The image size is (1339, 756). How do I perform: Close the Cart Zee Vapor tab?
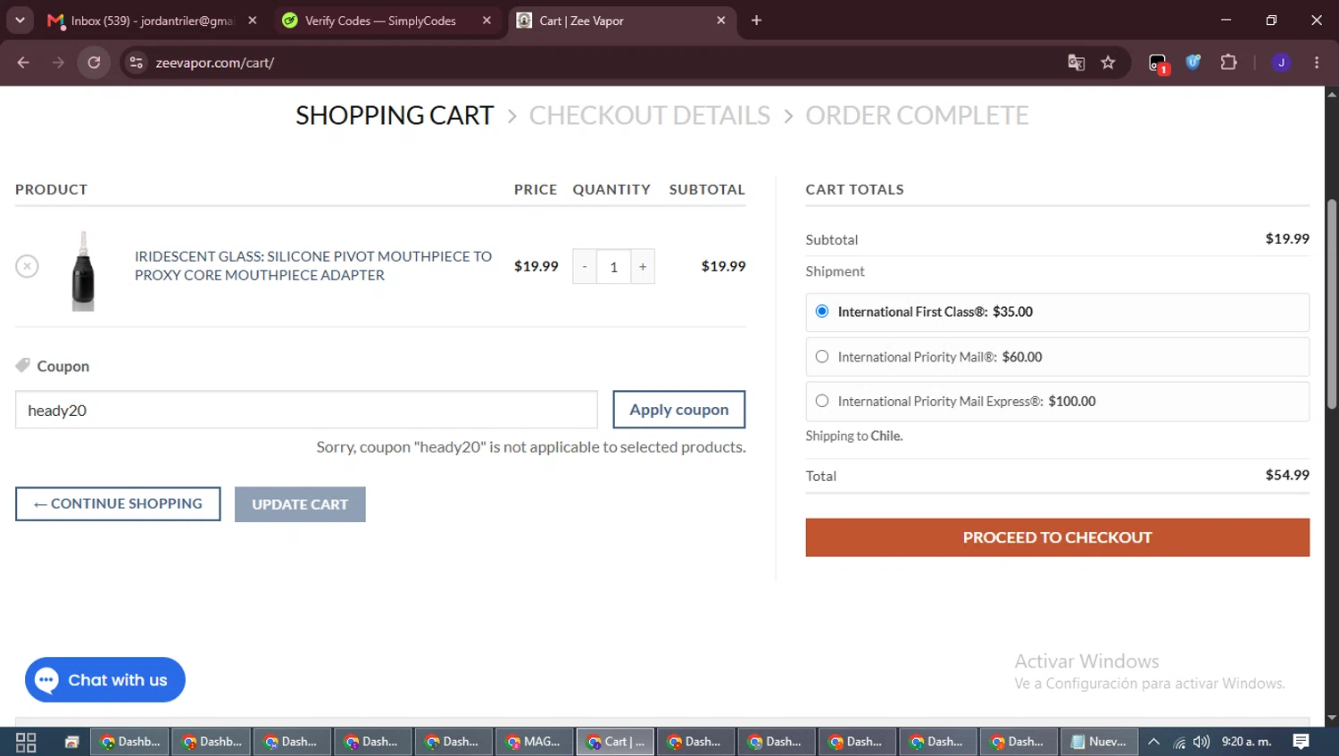[721, 21]
